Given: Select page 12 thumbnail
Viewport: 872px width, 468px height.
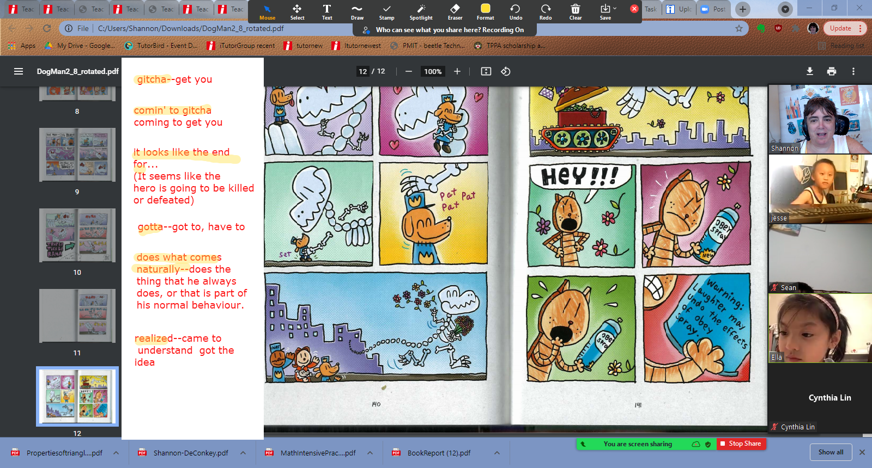Looking at the screenshot, I should (77, 396).
